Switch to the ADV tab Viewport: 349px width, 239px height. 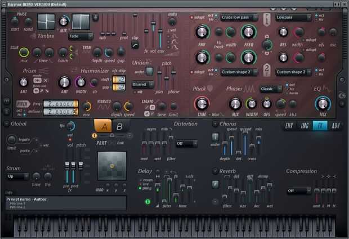pyautogui.click(x=335, y=126)
